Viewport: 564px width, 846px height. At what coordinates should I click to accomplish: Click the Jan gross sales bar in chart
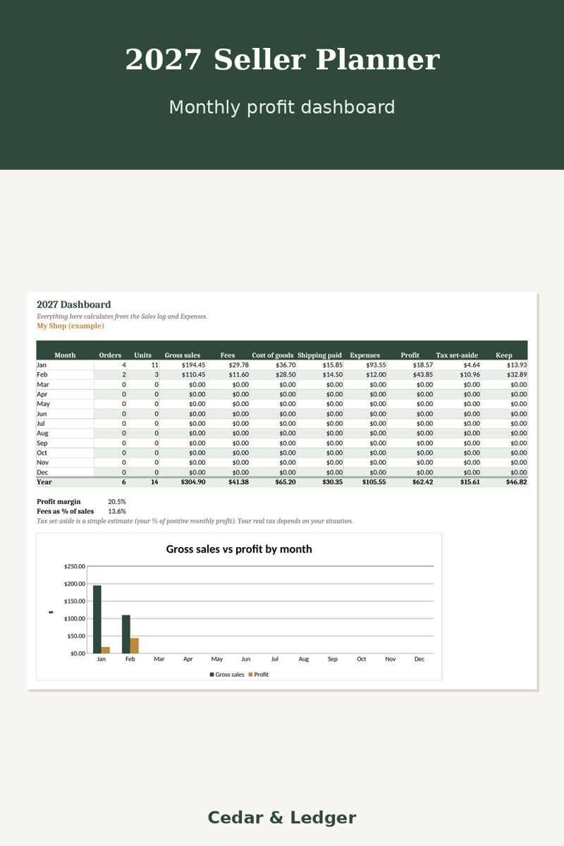coord(97,619)
